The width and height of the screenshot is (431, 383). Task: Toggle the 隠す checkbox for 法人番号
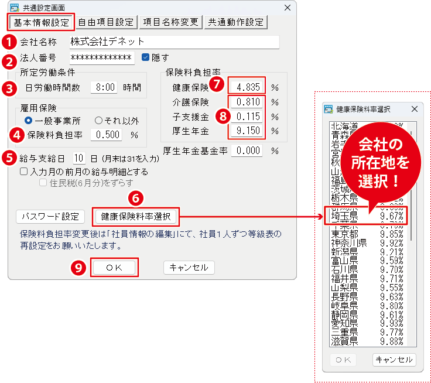[146, 57]
